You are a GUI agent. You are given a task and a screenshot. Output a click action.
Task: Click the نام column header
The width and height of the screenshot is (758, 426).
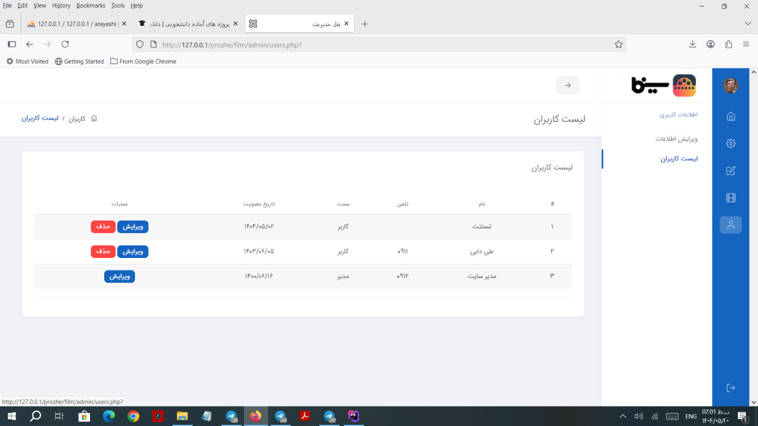(x=482, y=204)
